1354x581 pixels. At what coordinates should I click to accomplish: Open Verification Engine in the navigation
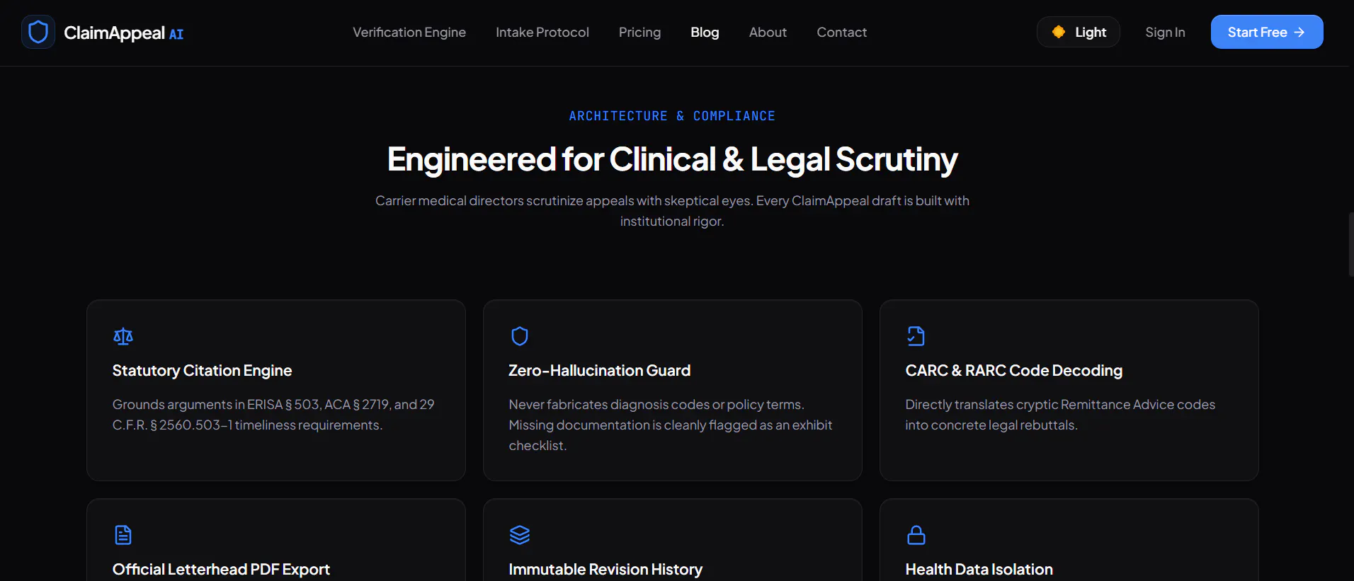409,32
